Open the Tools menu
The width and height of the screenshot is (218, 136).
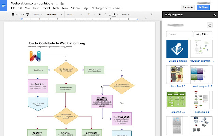pyautogui.click(x=56, y=8)
